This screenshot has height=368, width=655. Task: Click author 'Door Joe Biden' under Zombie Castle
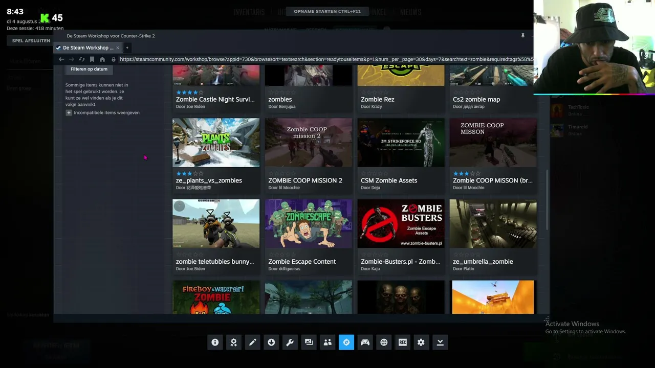coord(190,107)
